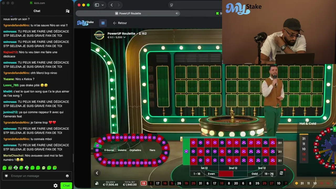The image size is (336, 189).
Task: Bet on the green zero field
Action: 186,151
